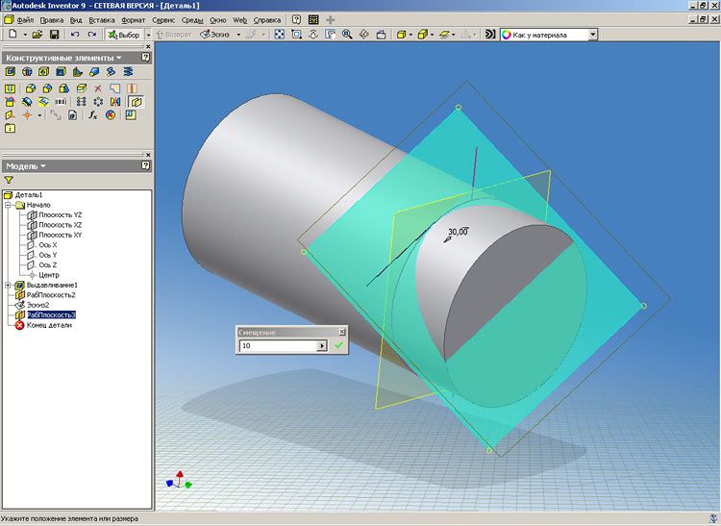Select the Rib feature tool
Viewport: 721px width, 526px height.
[x=77, y=71]
